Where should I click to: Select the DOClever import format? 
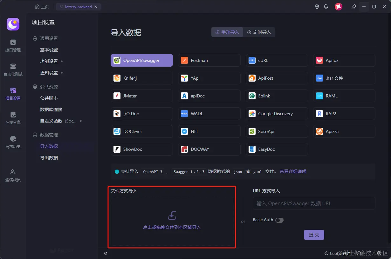142,131
